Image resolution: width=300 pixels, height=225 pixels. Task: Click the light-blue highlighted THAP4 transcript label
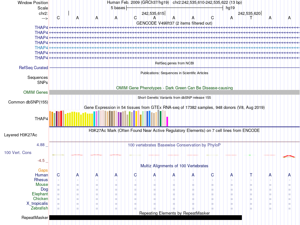(41, 48)
